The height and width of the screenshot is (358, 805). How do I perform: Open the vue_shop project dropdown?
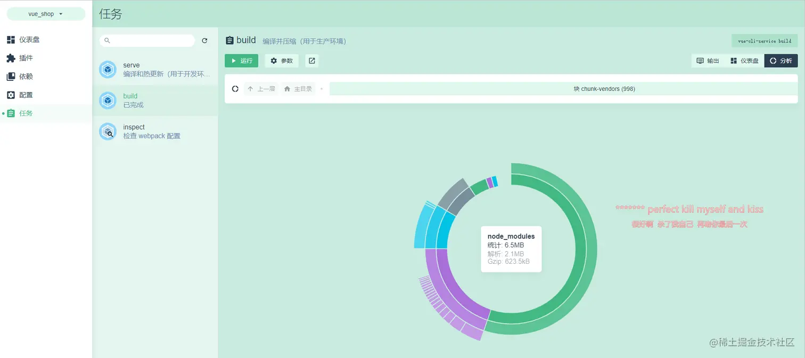click(46, 14)
